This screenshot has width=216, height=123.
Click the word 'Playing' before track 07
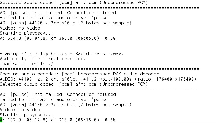(x=9, y=53)
